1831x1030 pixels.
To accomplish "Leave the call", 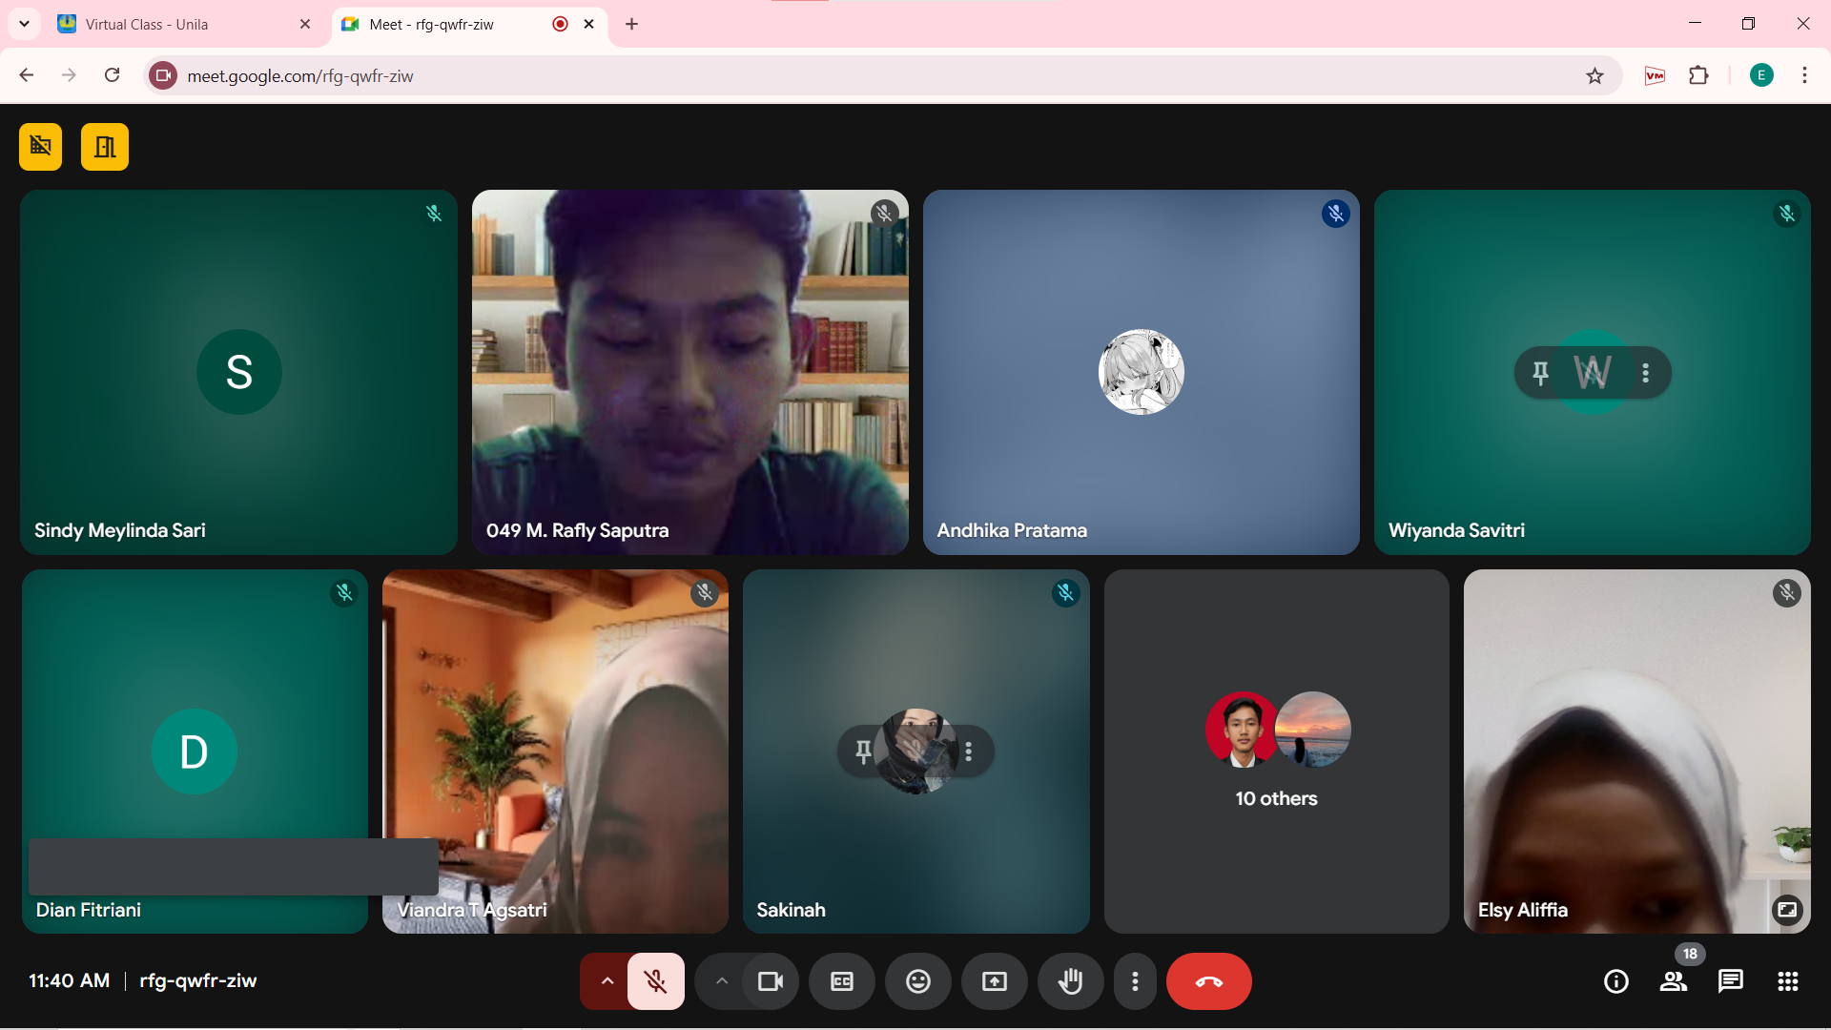I will coord(1208,981).
